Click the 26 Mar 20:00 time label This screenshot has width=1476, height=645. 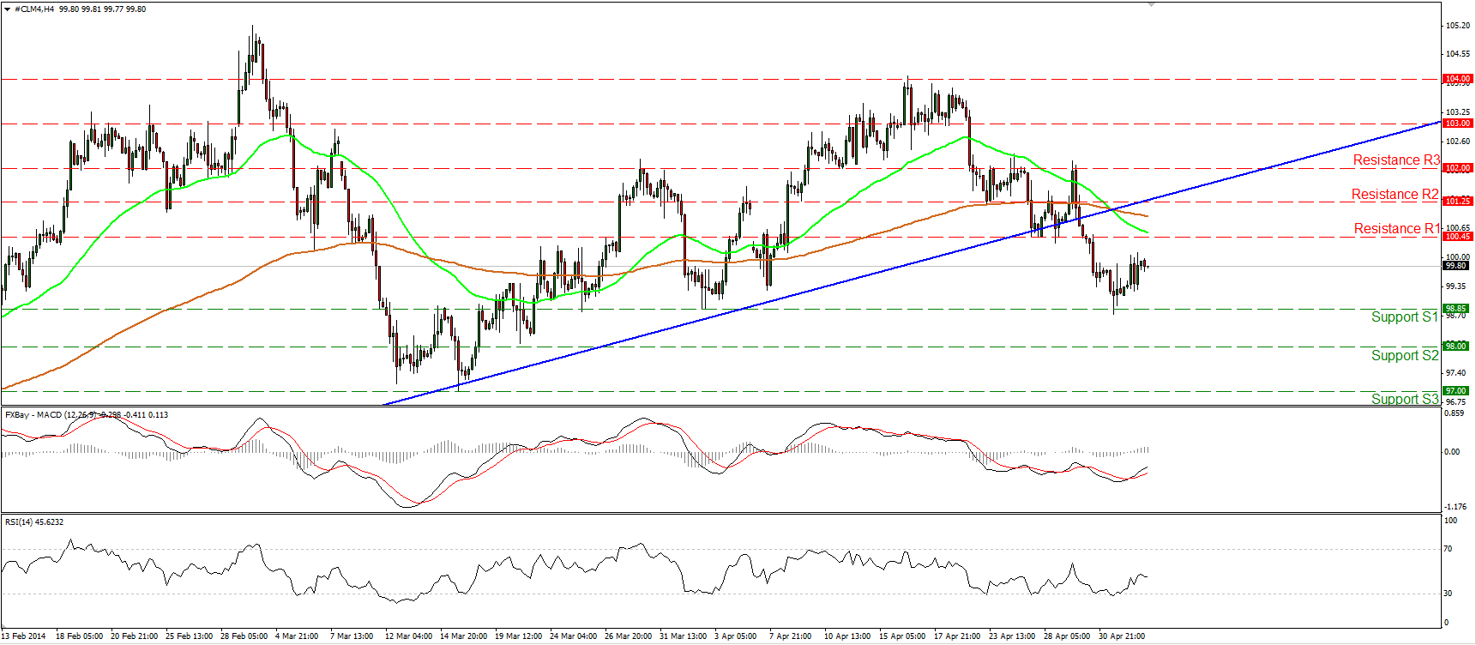(629, 636)
